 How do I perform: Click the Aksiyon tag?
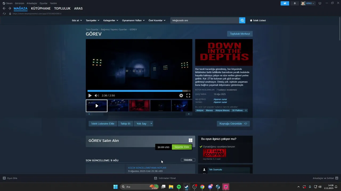point(200,110)
